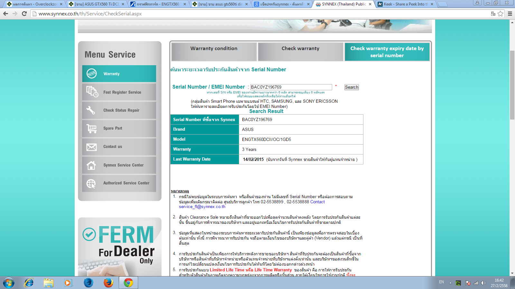The image size is (515, 289).
Task: Open the Warranty condition tab
Action: [214, 52]
